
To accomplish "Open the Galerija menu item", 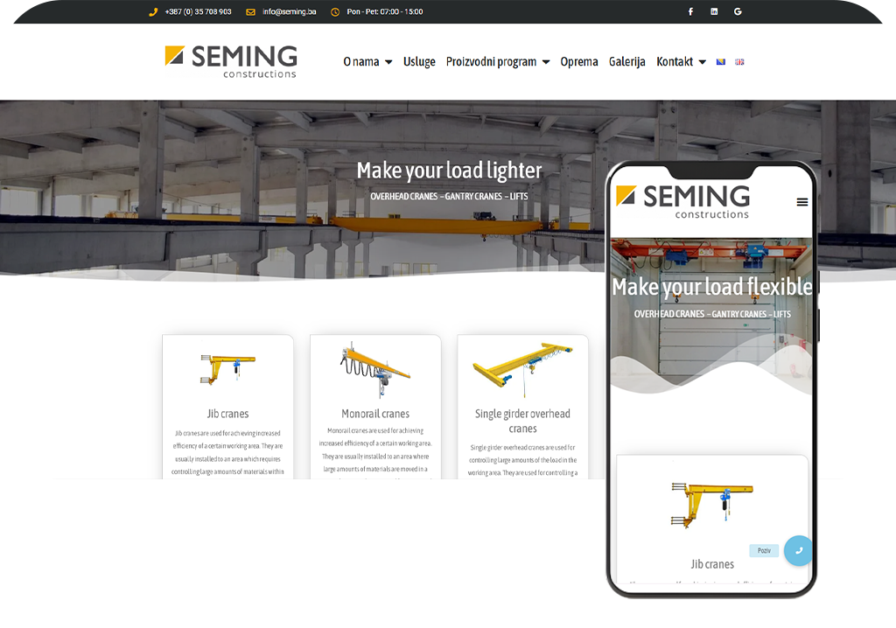I will pos(626,62).
